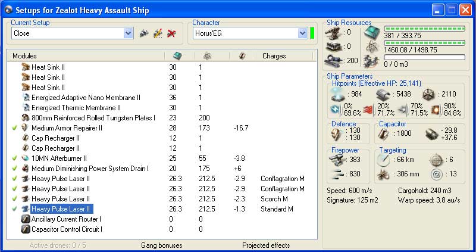Toggle the 10MN Afterburner II active checkmark
Image resolution: width=476 pixels, height=252 pixels.
tap(14, 158)
